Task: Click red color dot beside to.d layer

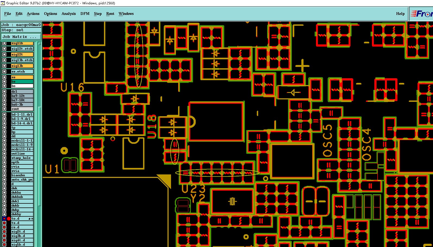Action: point(9,219)
